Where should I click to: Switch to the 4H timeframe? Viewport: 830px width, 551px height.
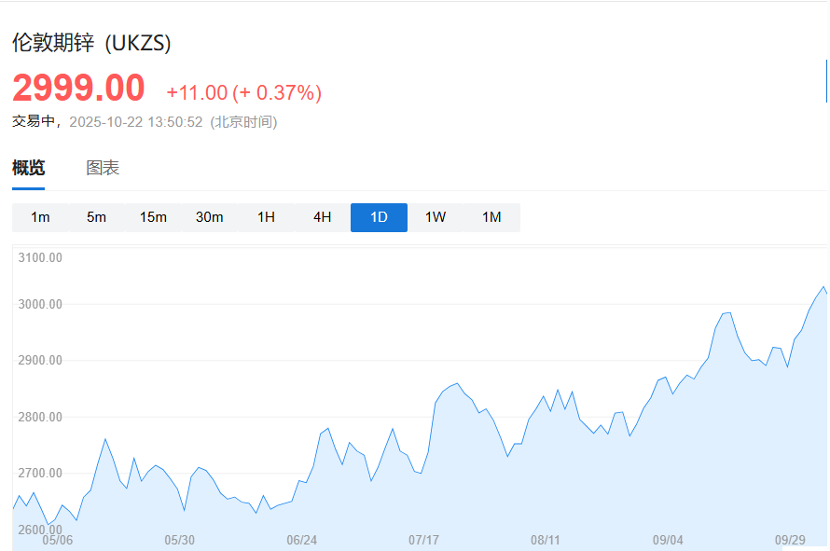tap(322, 216)
